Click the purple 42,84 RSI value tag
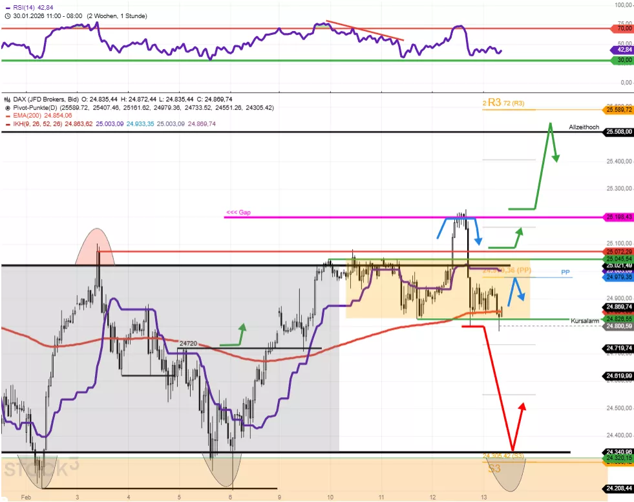Screen dimensions: 634x502 pyautogui.click(x=620, y=50)
